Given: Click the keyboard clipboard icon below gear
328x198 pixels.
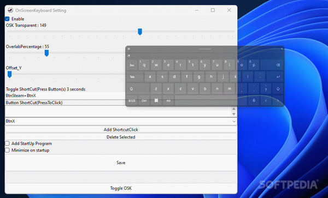Looking at the screenshot, I should pos(128,56).
